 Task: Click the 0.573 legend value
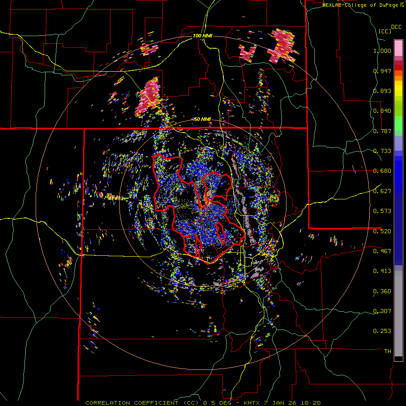coord(382,211)
